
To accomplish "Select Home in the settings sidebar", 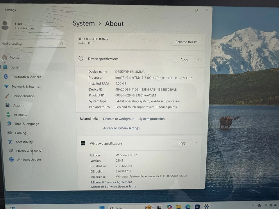I will tap(15, 57).
